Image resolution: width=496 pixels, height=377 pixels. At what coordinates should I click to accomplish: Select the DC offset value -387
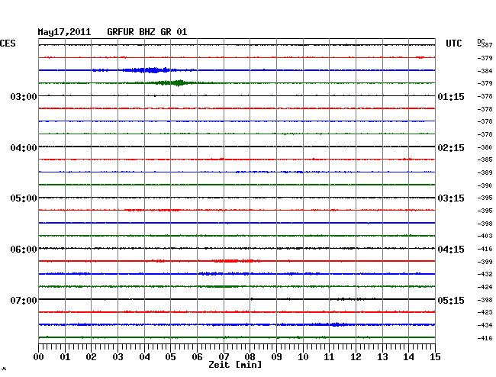click(x=485, y=45)
